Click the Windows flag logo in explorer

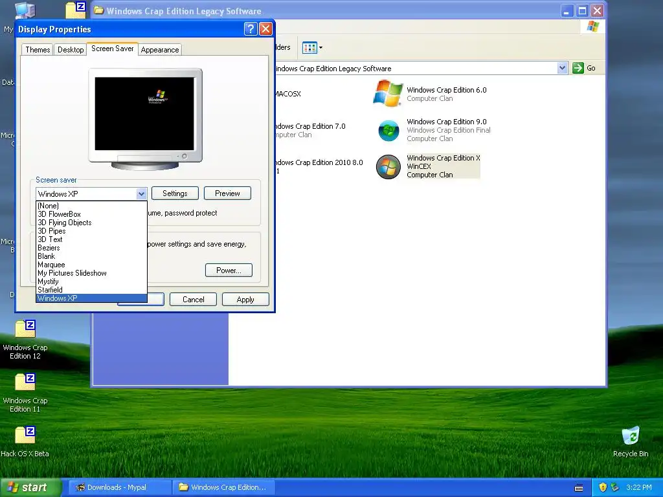click(593, 26)
